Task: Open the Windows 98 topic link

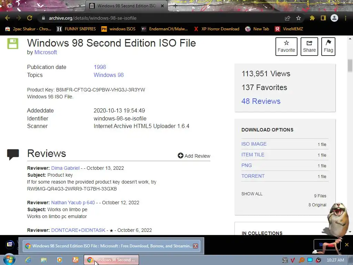Action: tap(109, 75)
